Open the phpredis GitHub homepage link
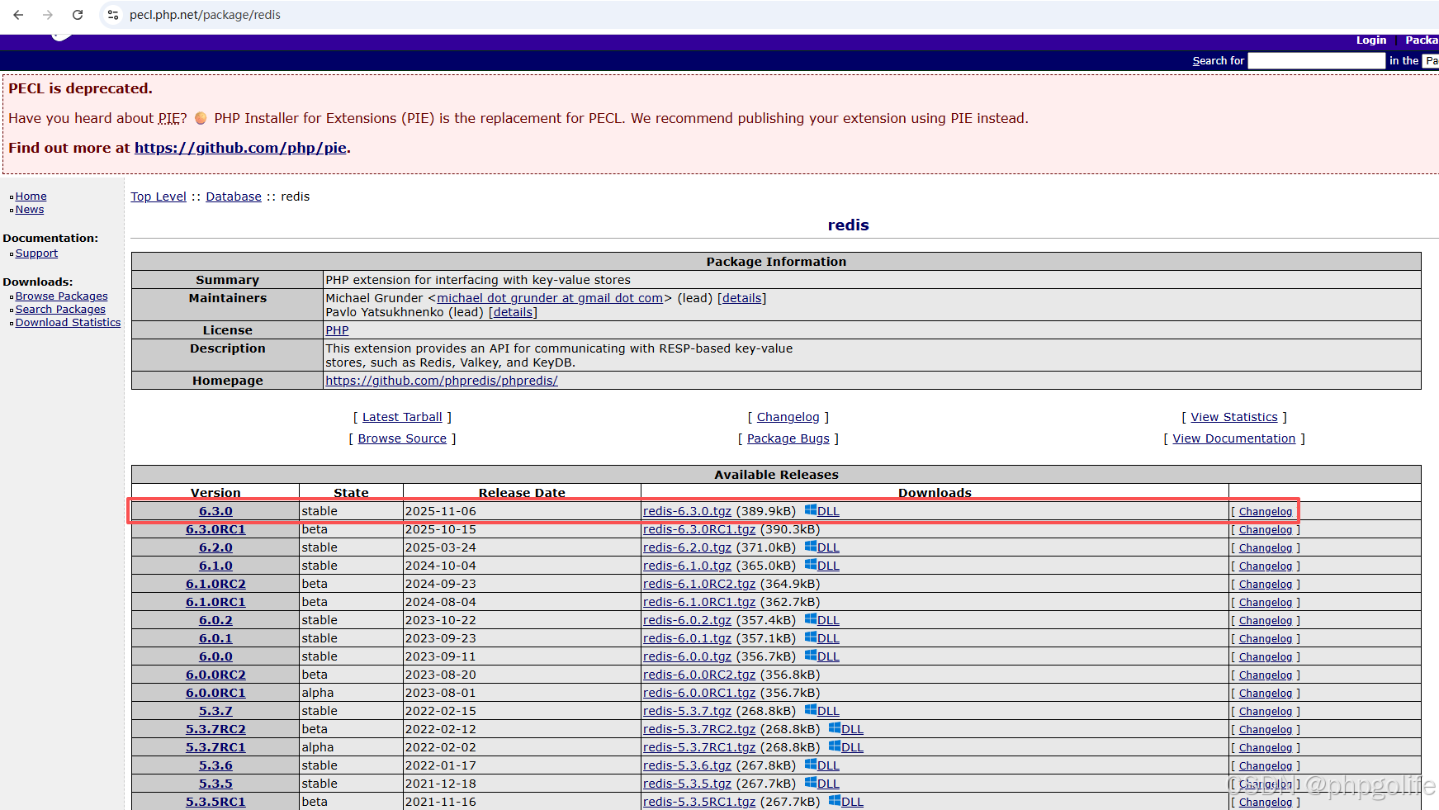1439x810 pixels. point(442,381)
